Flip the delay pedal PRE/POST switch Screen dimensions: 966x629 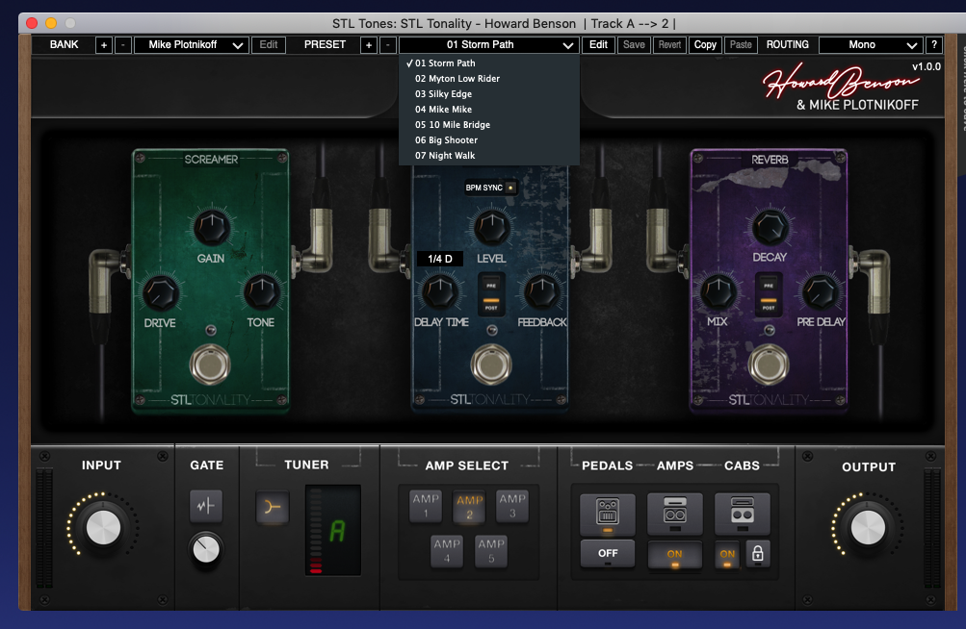click(x=491, y=295)
